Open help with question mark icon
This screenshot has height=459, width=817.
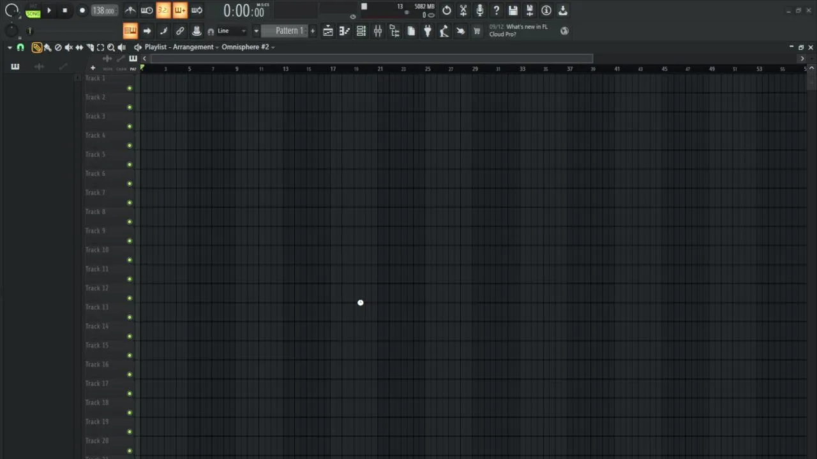(497, 10)
